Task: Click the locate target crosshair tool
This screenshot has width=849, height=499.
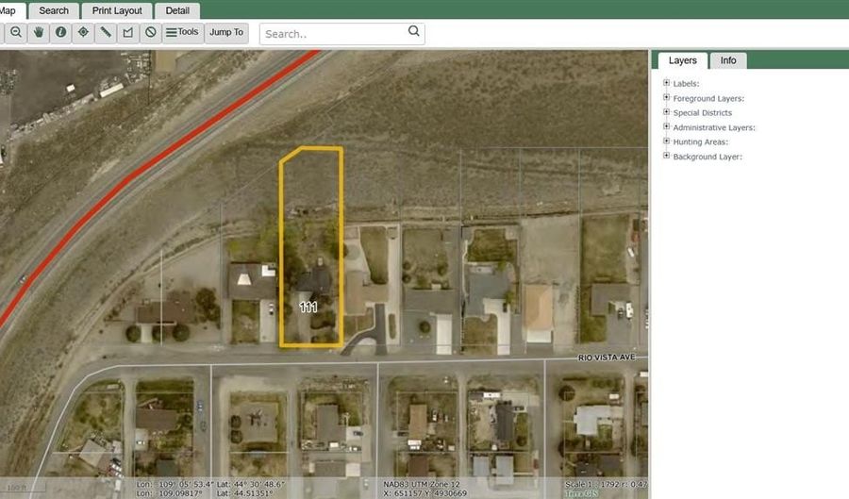Action: 83,32
